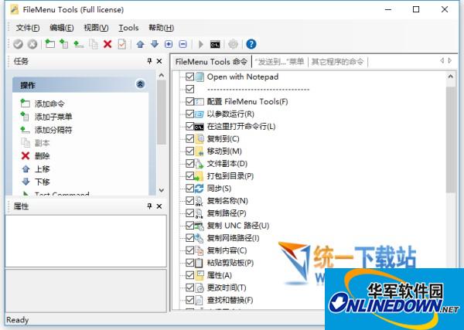Viewport: 464px width, 330px height.
Task: Click the blue Help question mark icon
Action: (251, 44)
